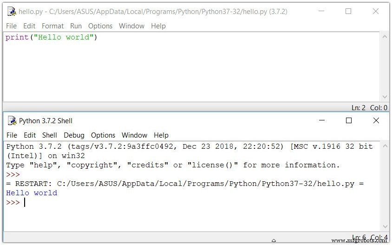Click the "Ln: 2" status in editor
392x245 pixels.
point(359,107)
